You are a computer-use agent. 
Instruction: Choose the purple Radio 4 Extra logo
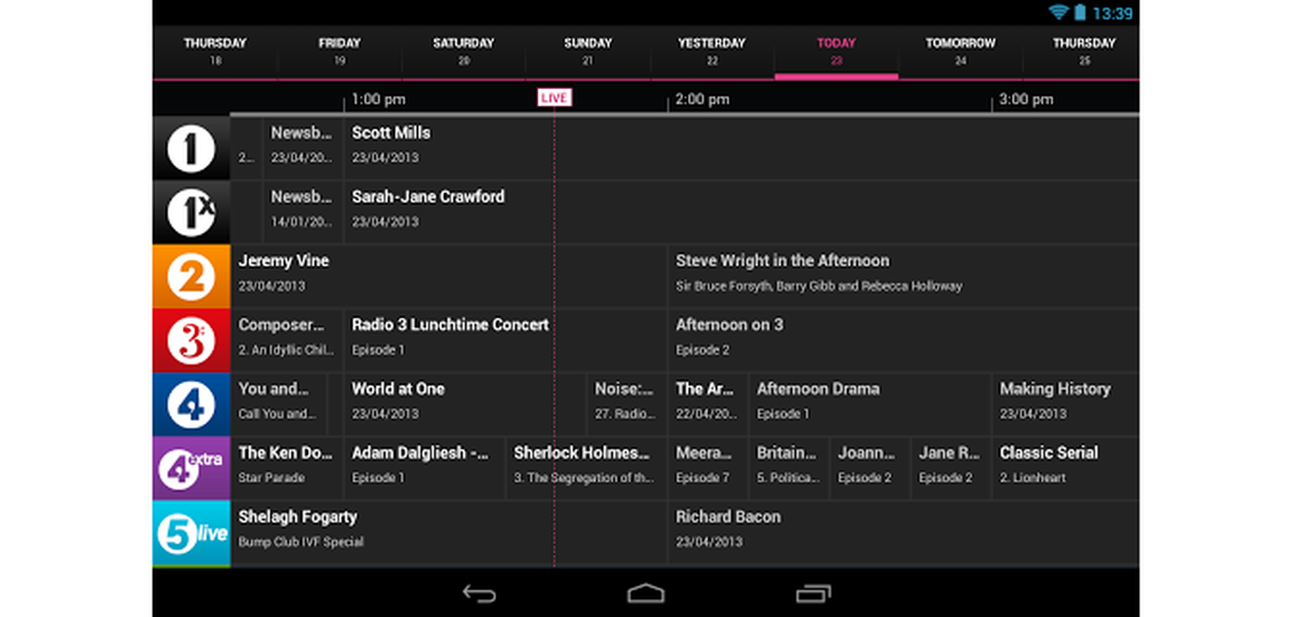tap(191, 468)
